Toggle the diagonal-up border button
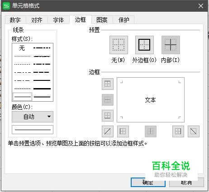The width and height of the screenshot is (209, 192). [x=108, y=131]
